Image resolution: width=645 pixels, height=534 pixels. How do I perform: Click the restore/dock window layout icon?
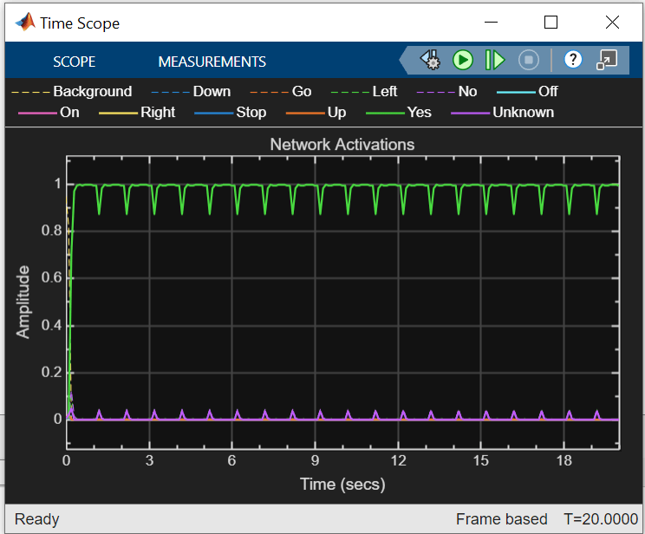607,60
